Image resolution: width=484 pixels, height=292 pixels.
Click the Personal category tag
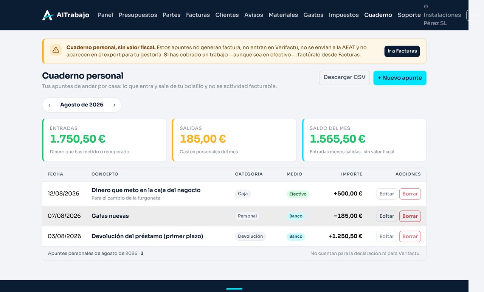pos(247,216)
